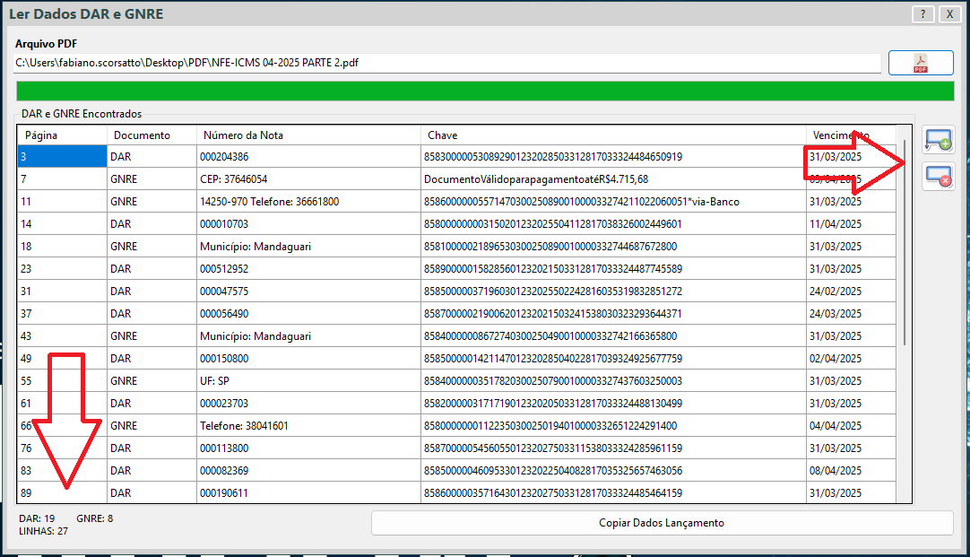970x557 pixels.
Task: Sort by the Página column header
Action: coord(62,135)
